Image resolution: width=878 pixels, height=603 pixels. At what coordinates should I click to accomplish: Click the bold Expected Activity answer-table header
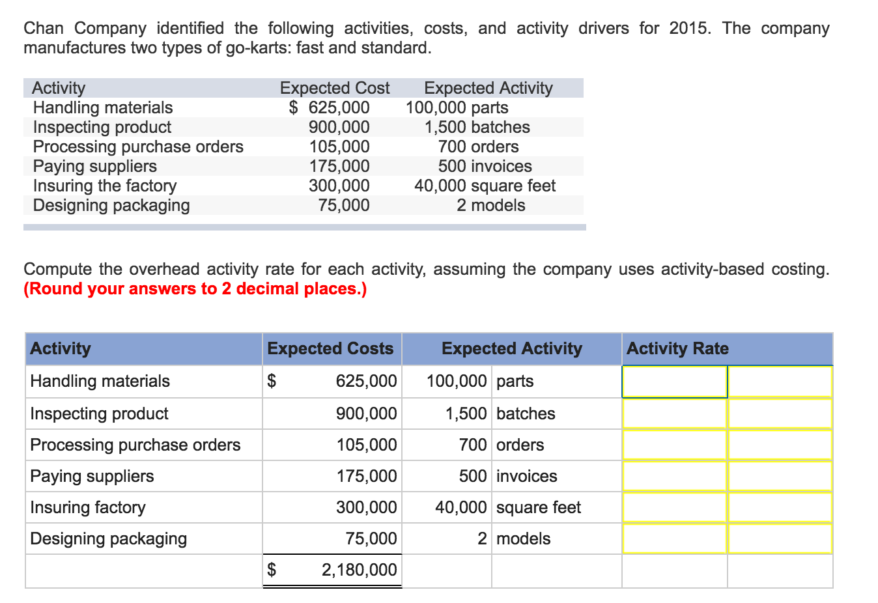coord(512,349)
